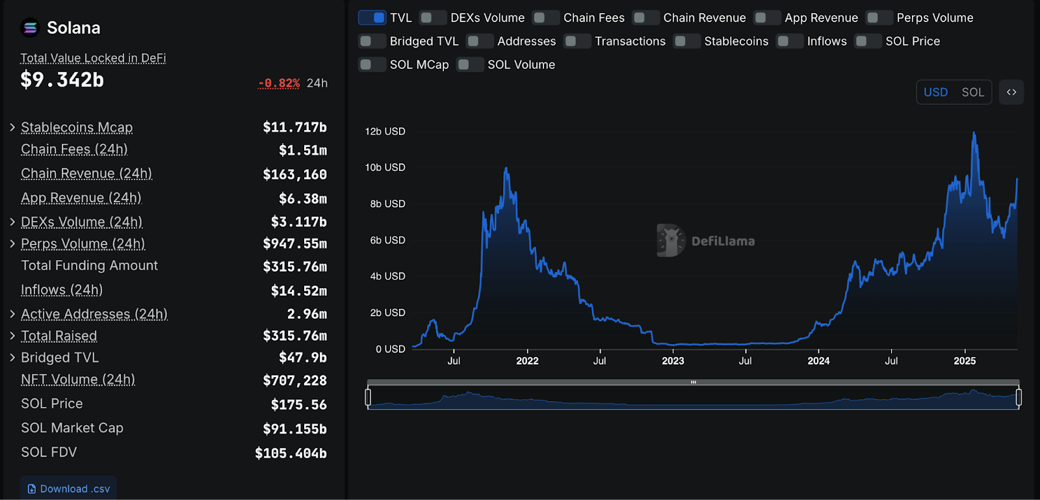Click Total Value Locked in DeFi label

(93, 59)
